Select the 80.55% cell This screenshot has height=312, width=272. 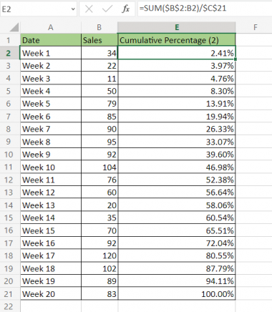tap(177, 255)
